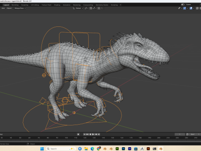The height and width of the screenshot is (151, 201).
Task: Open the Compositing workspace tab
Action: pyautogui.click(x=88, y=5)
